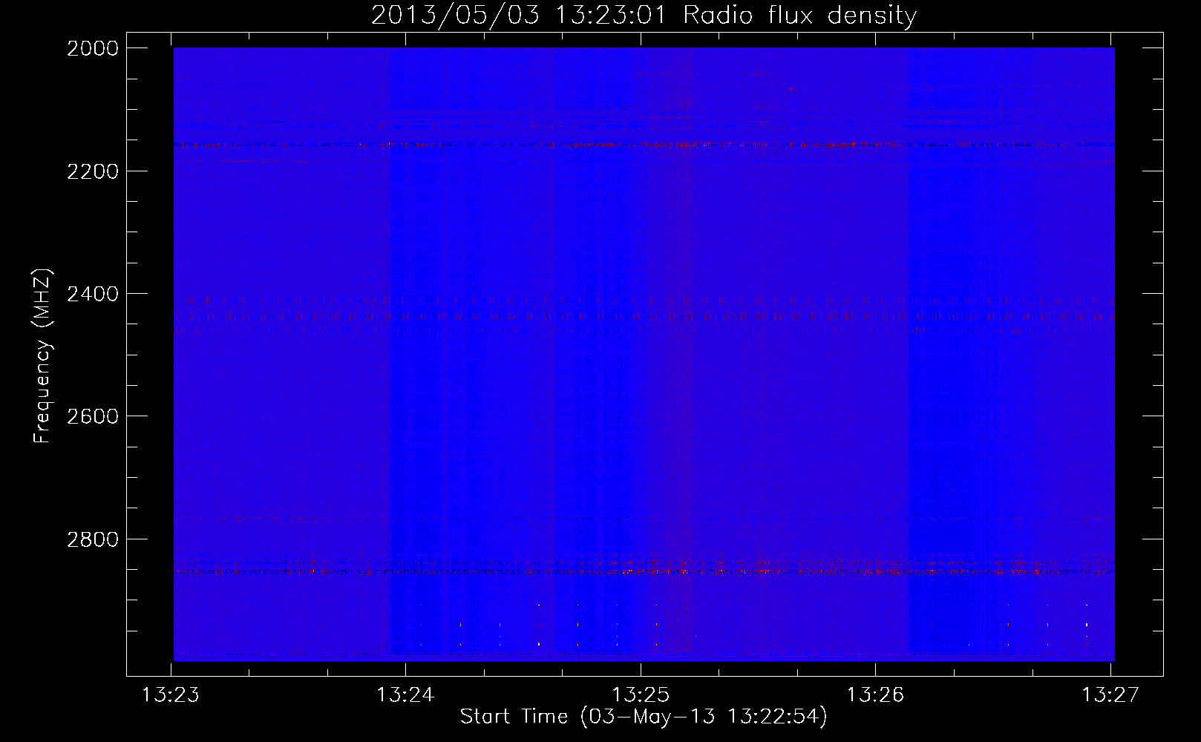The height and width of the screenshot is (742, 1201).
Task: Click the "Frequency (MHZ)" axis label
Action: tap(42, 356)
